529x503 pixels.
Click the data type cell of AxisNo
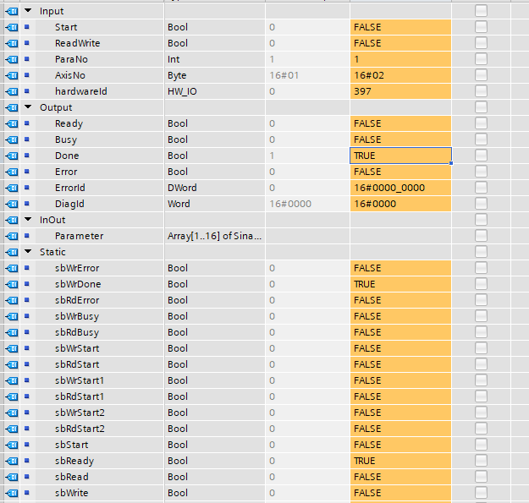click(214, 75)
